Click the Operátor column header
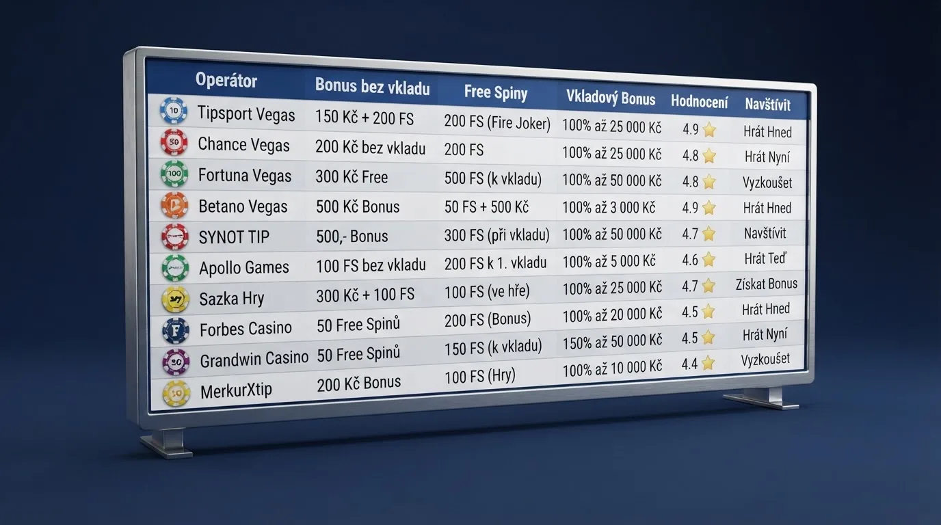The height and width of the screenshot is (525, 941). tap(226, 80)
